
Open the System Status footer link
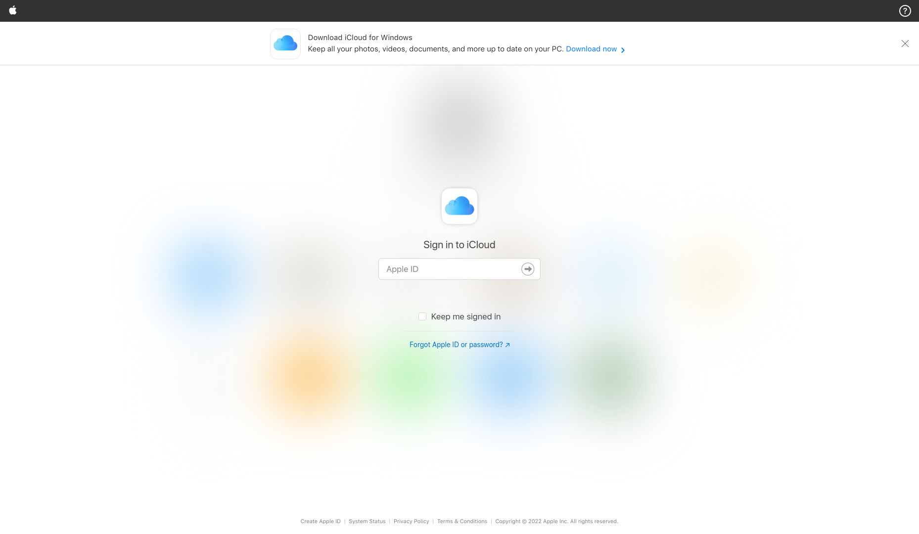click(367, 521)
